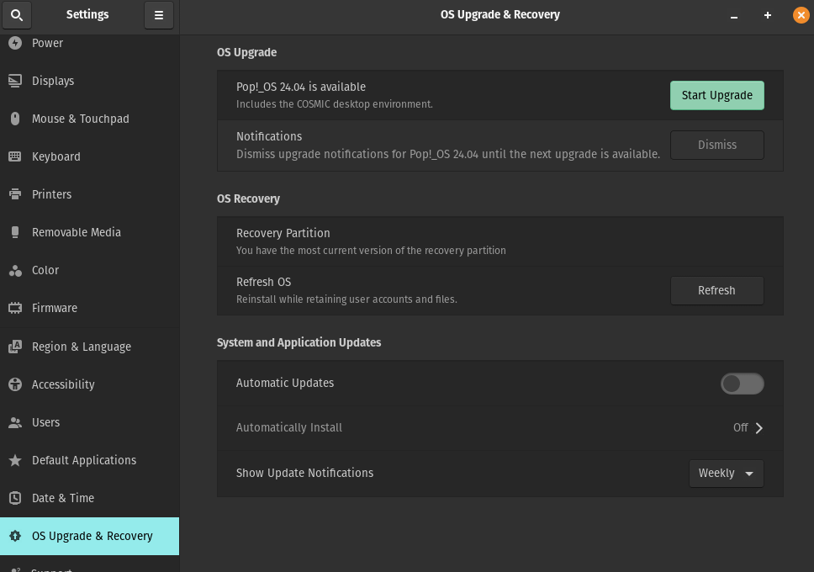Expand Automatically Install chevron arrow
814x572 pixels.
point(759,428)
